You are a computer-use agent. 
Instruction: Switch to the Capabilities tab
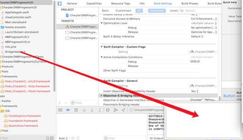click(94, 3)
